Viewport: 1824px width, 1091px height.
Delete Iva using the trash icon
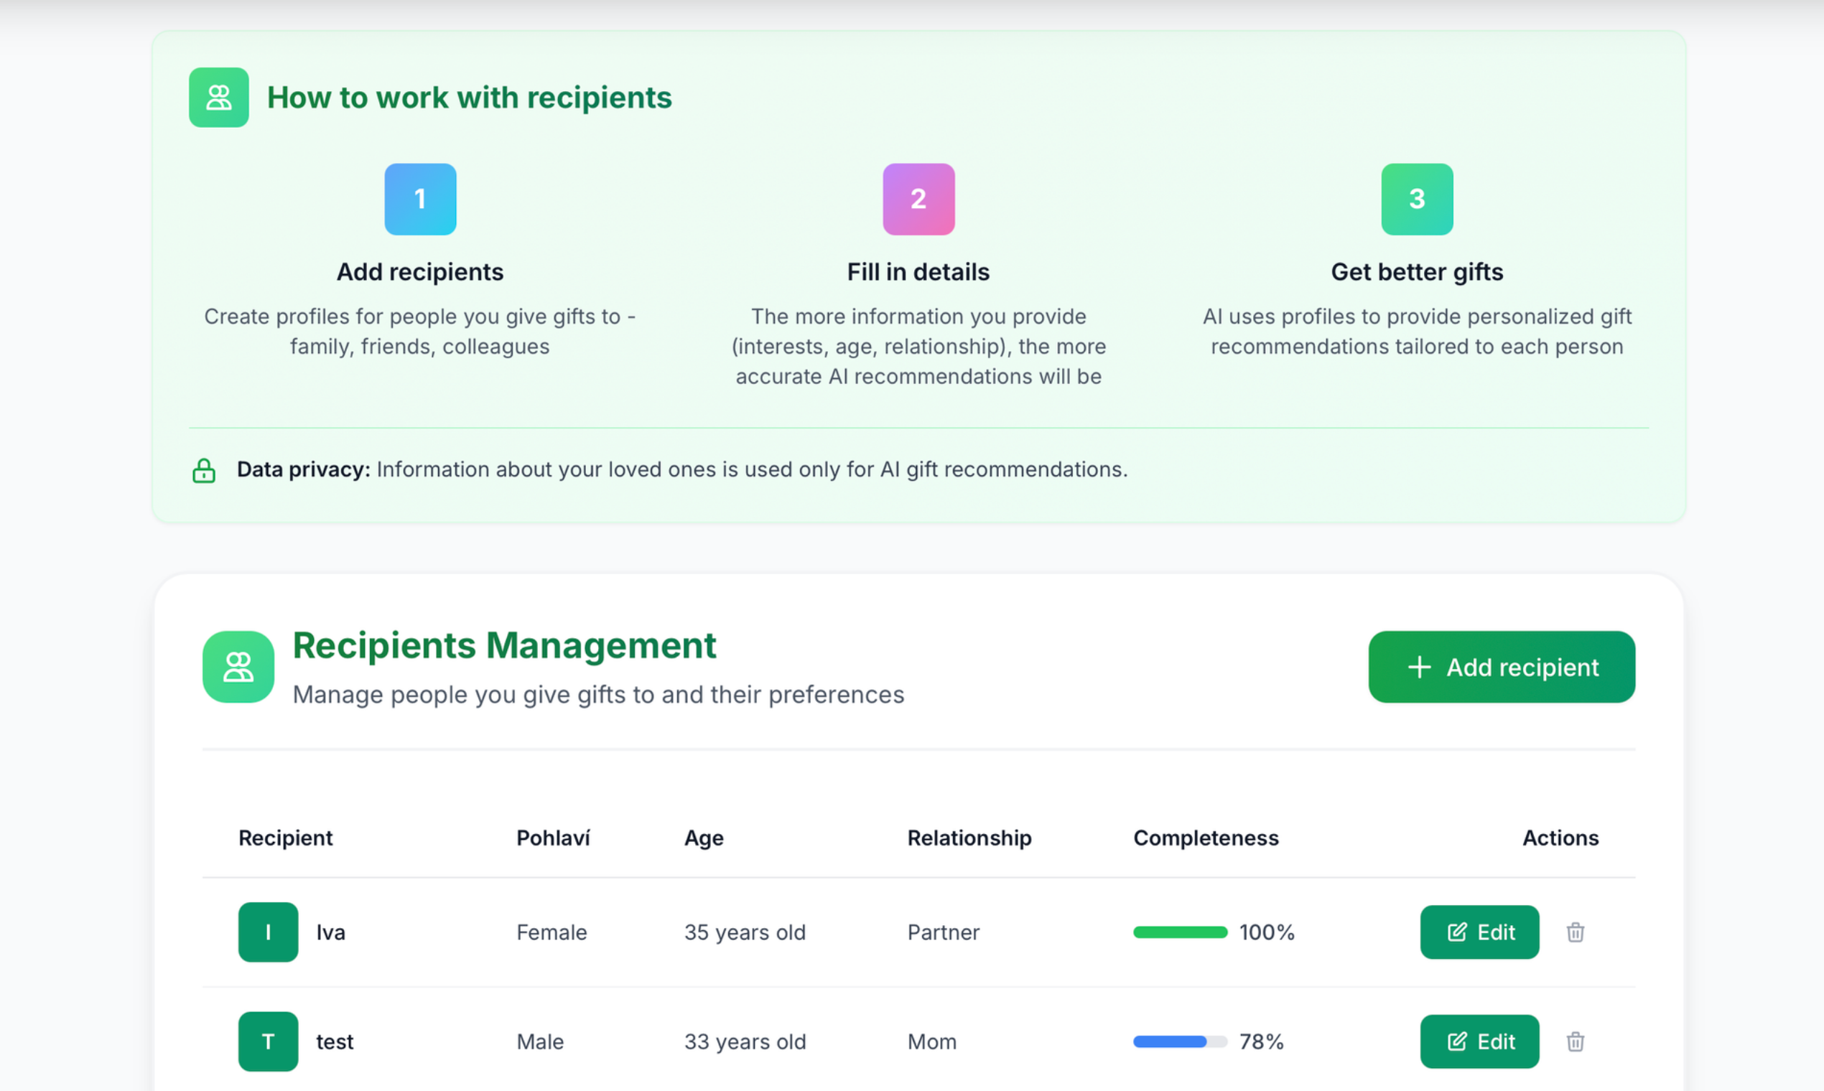[1575, 932]
